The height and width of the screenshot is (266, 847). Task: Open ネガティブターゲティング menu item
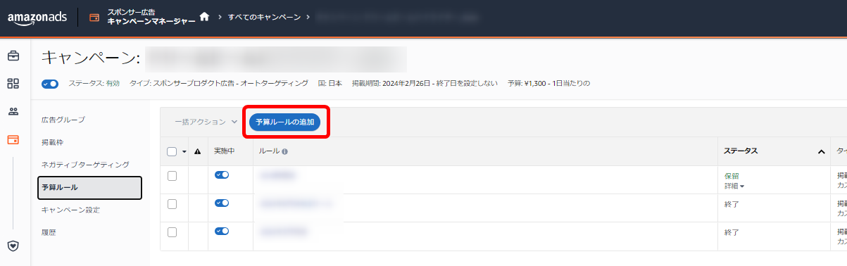85,165
